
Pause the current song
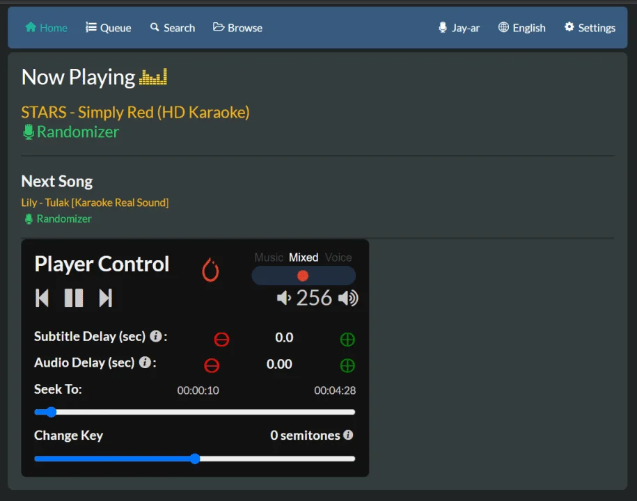[74, 298]
